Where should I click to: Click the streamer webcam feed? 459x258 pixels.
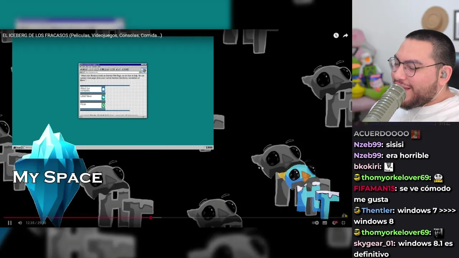(406, 61)
